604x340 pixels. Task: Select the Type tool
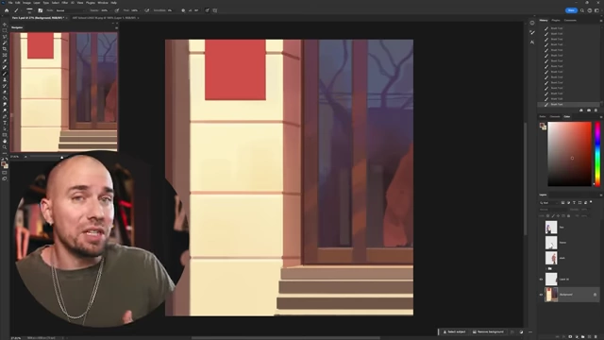pyautogui.click(x=5, y=123)
